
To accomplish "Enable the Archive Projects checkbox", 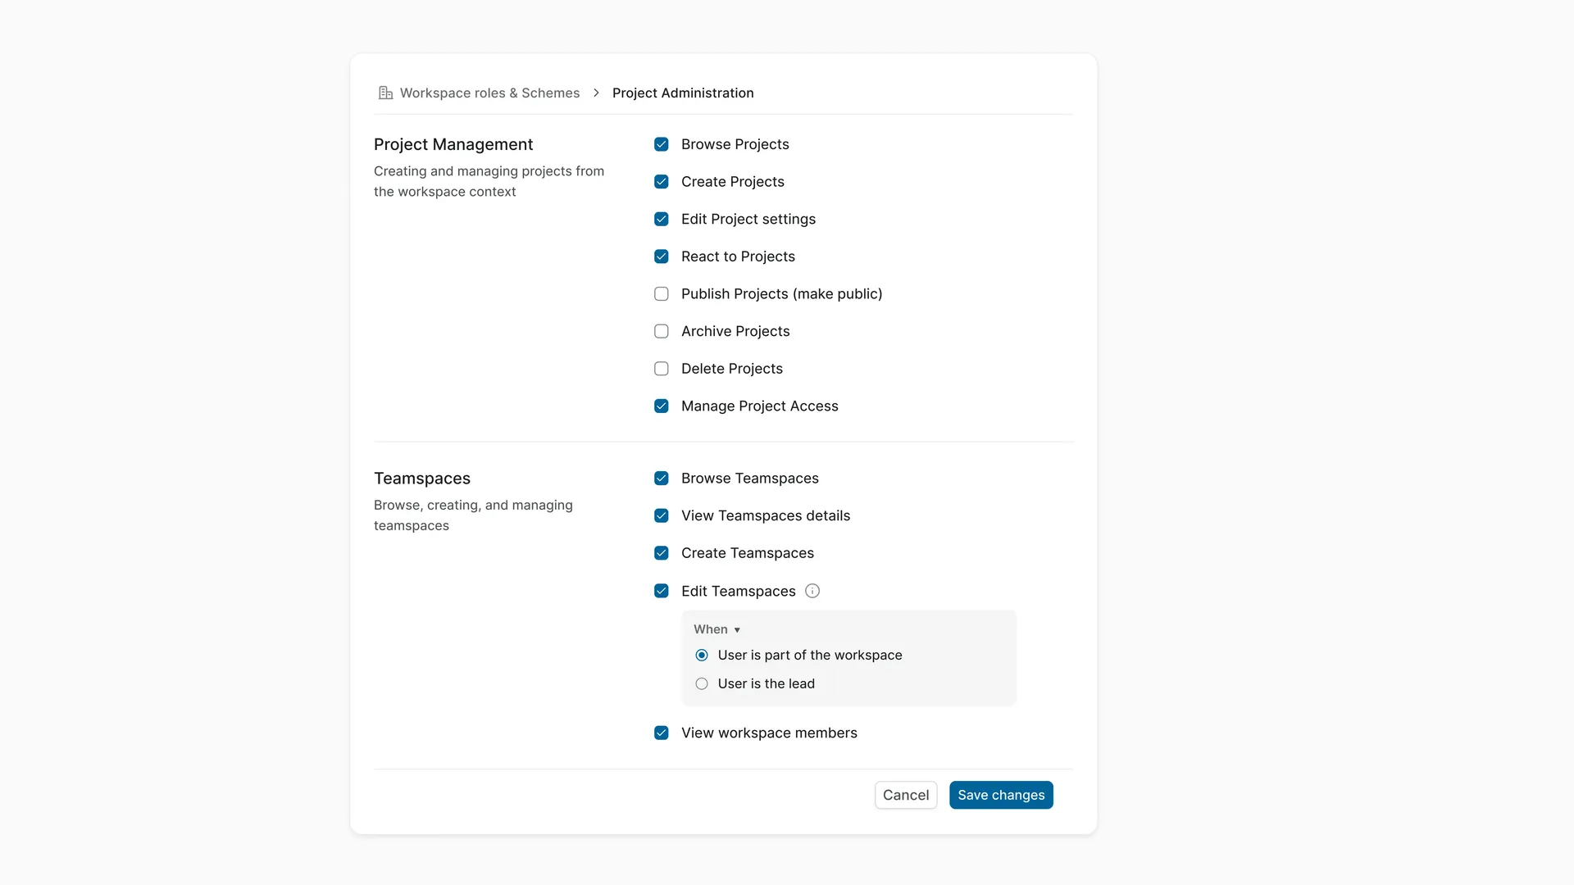I will click(x=662, y=331).
